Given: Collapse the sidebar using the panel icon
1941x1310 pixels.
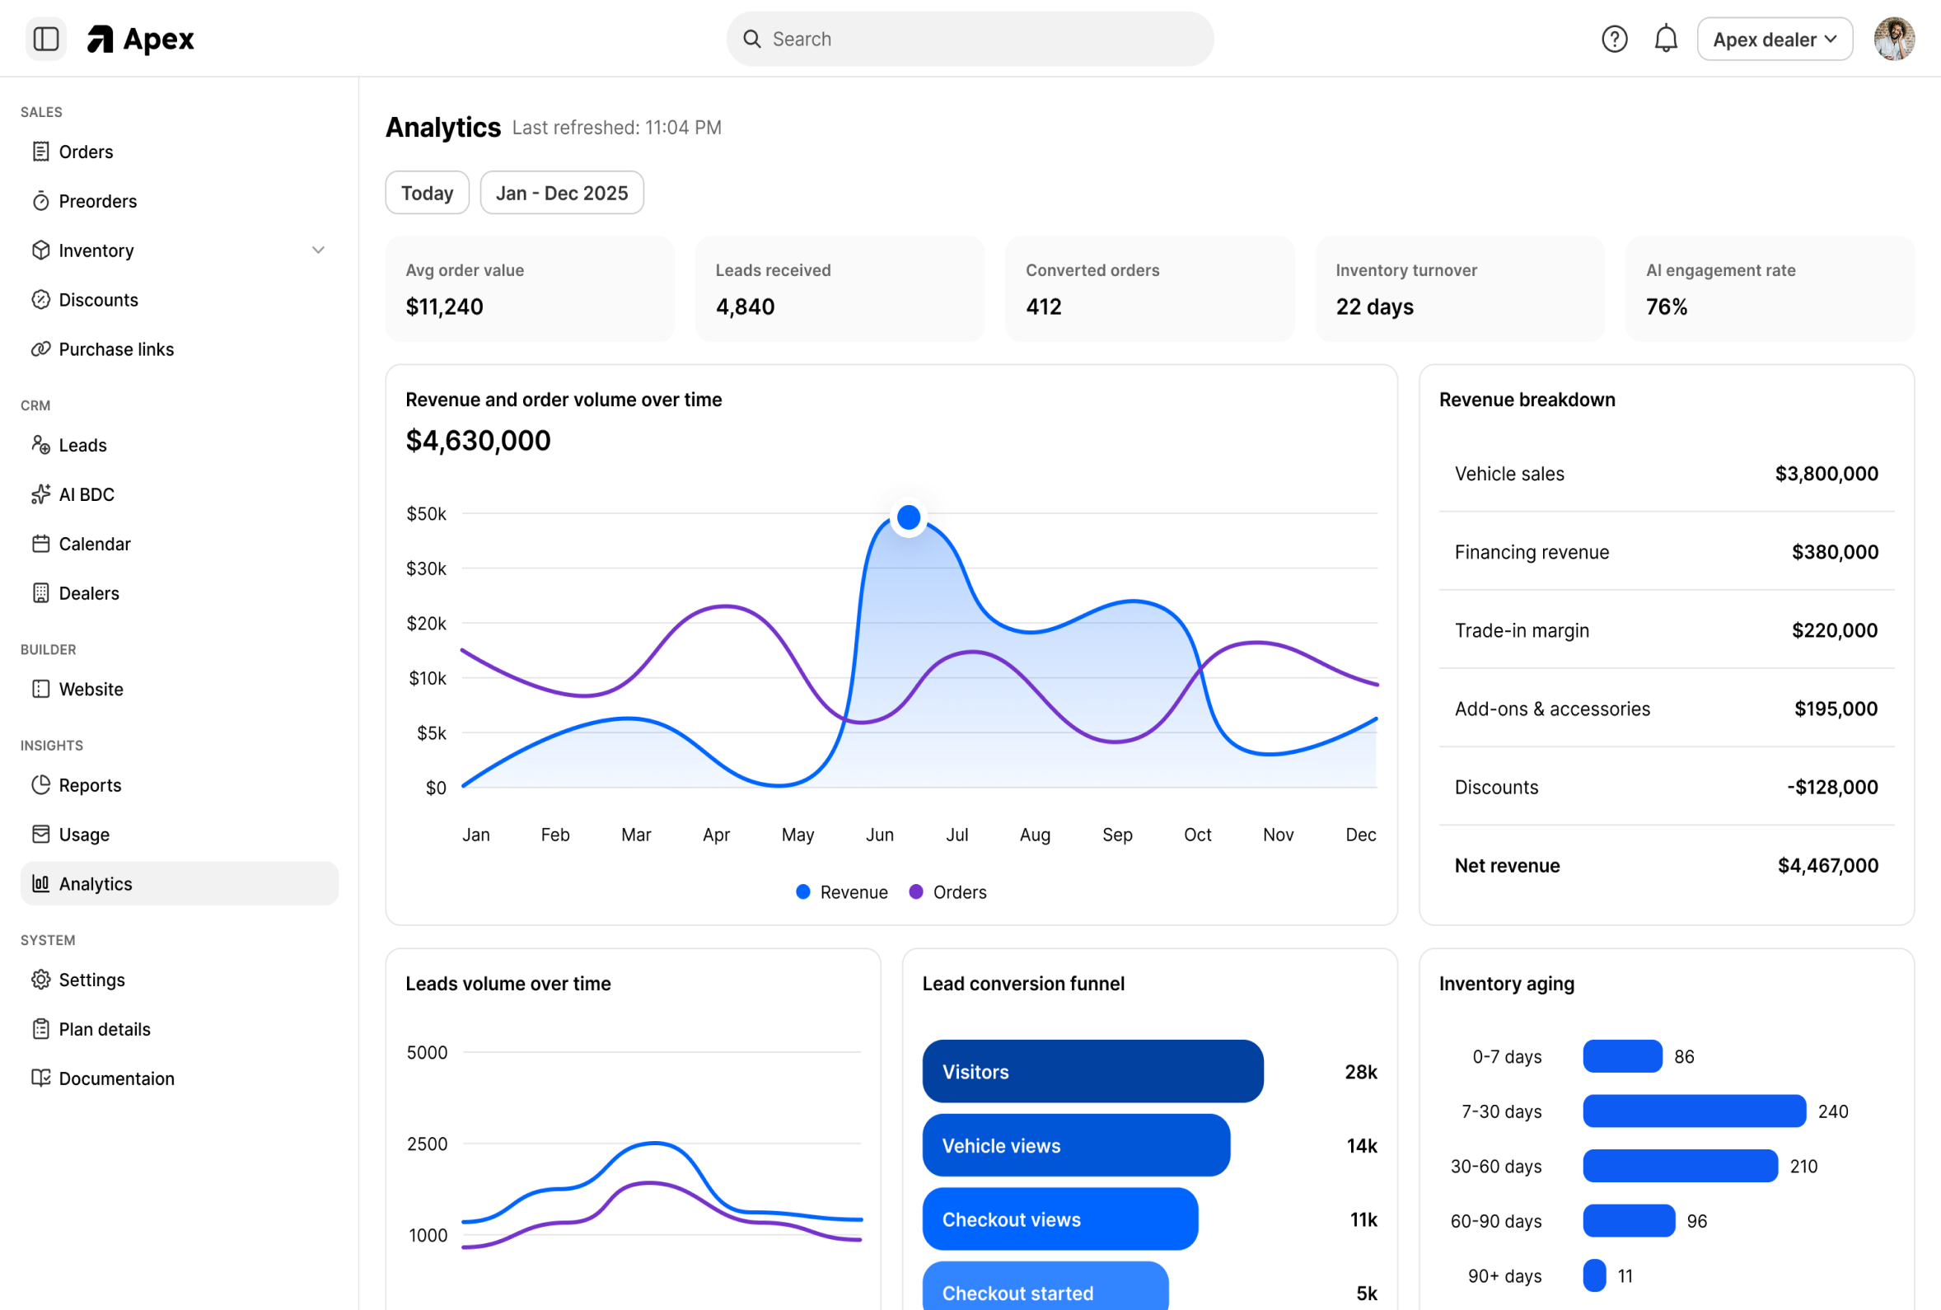Looking at the screenshot, I should coord(46,39).
